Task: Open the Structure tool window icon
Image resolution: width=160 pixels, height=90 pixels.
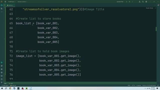Action: 2,8
